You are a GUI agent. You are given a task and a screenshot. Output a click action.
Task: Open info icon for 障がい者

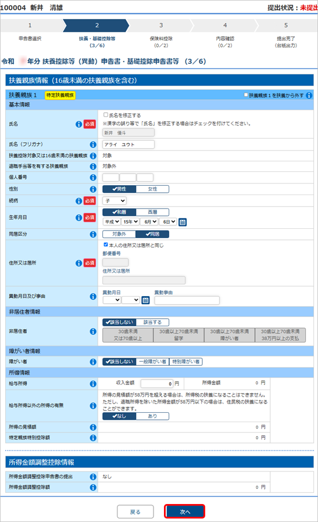pyautogui.click(x=93, y=362)
